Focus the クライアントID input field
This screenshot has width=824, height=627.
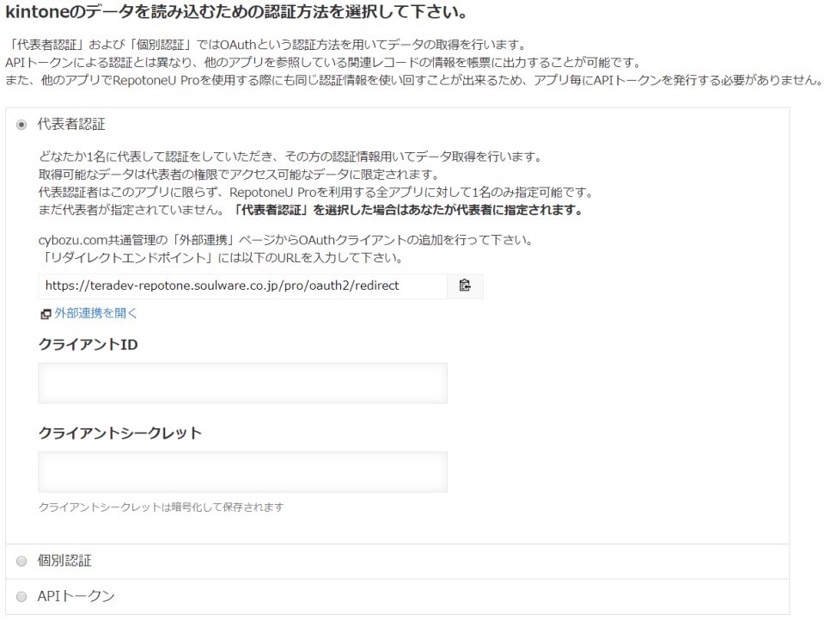click(243, 383)
